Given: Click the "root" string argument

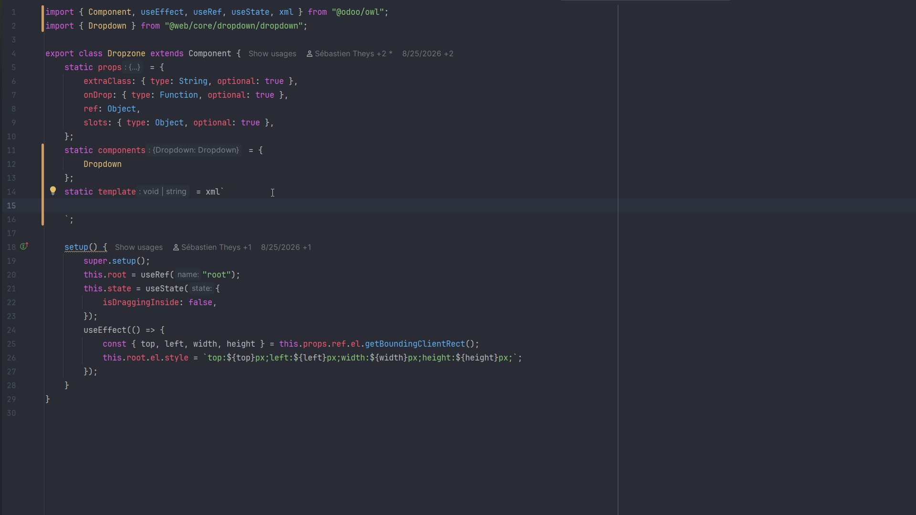Looking at the screenshot, I should [x=217, y=275].
